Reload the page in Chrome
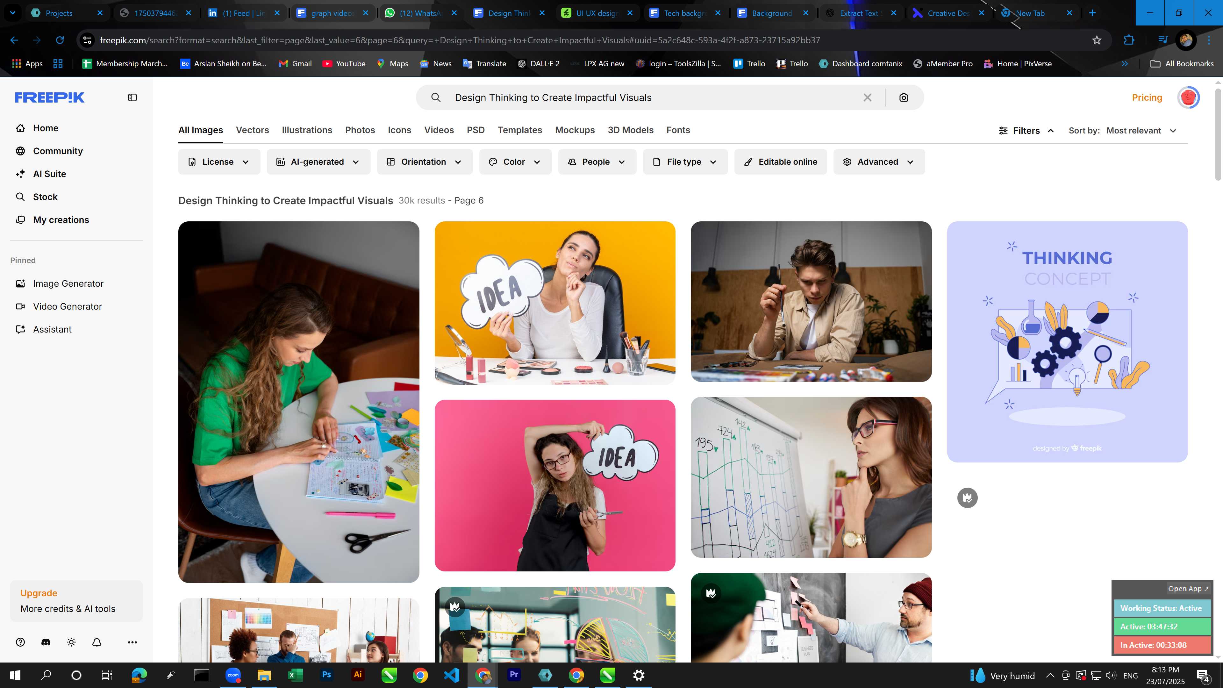The image size is (1223, 688). click(x=60, y=40)
